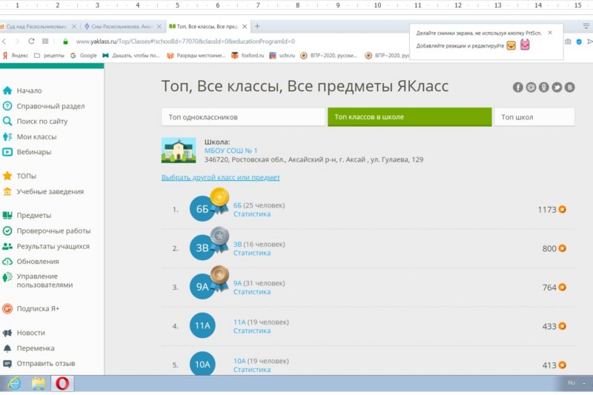The width and height of the screenshot is (593, 395).
Task: Open Статистика for class 11А
Action: (252, 331)
